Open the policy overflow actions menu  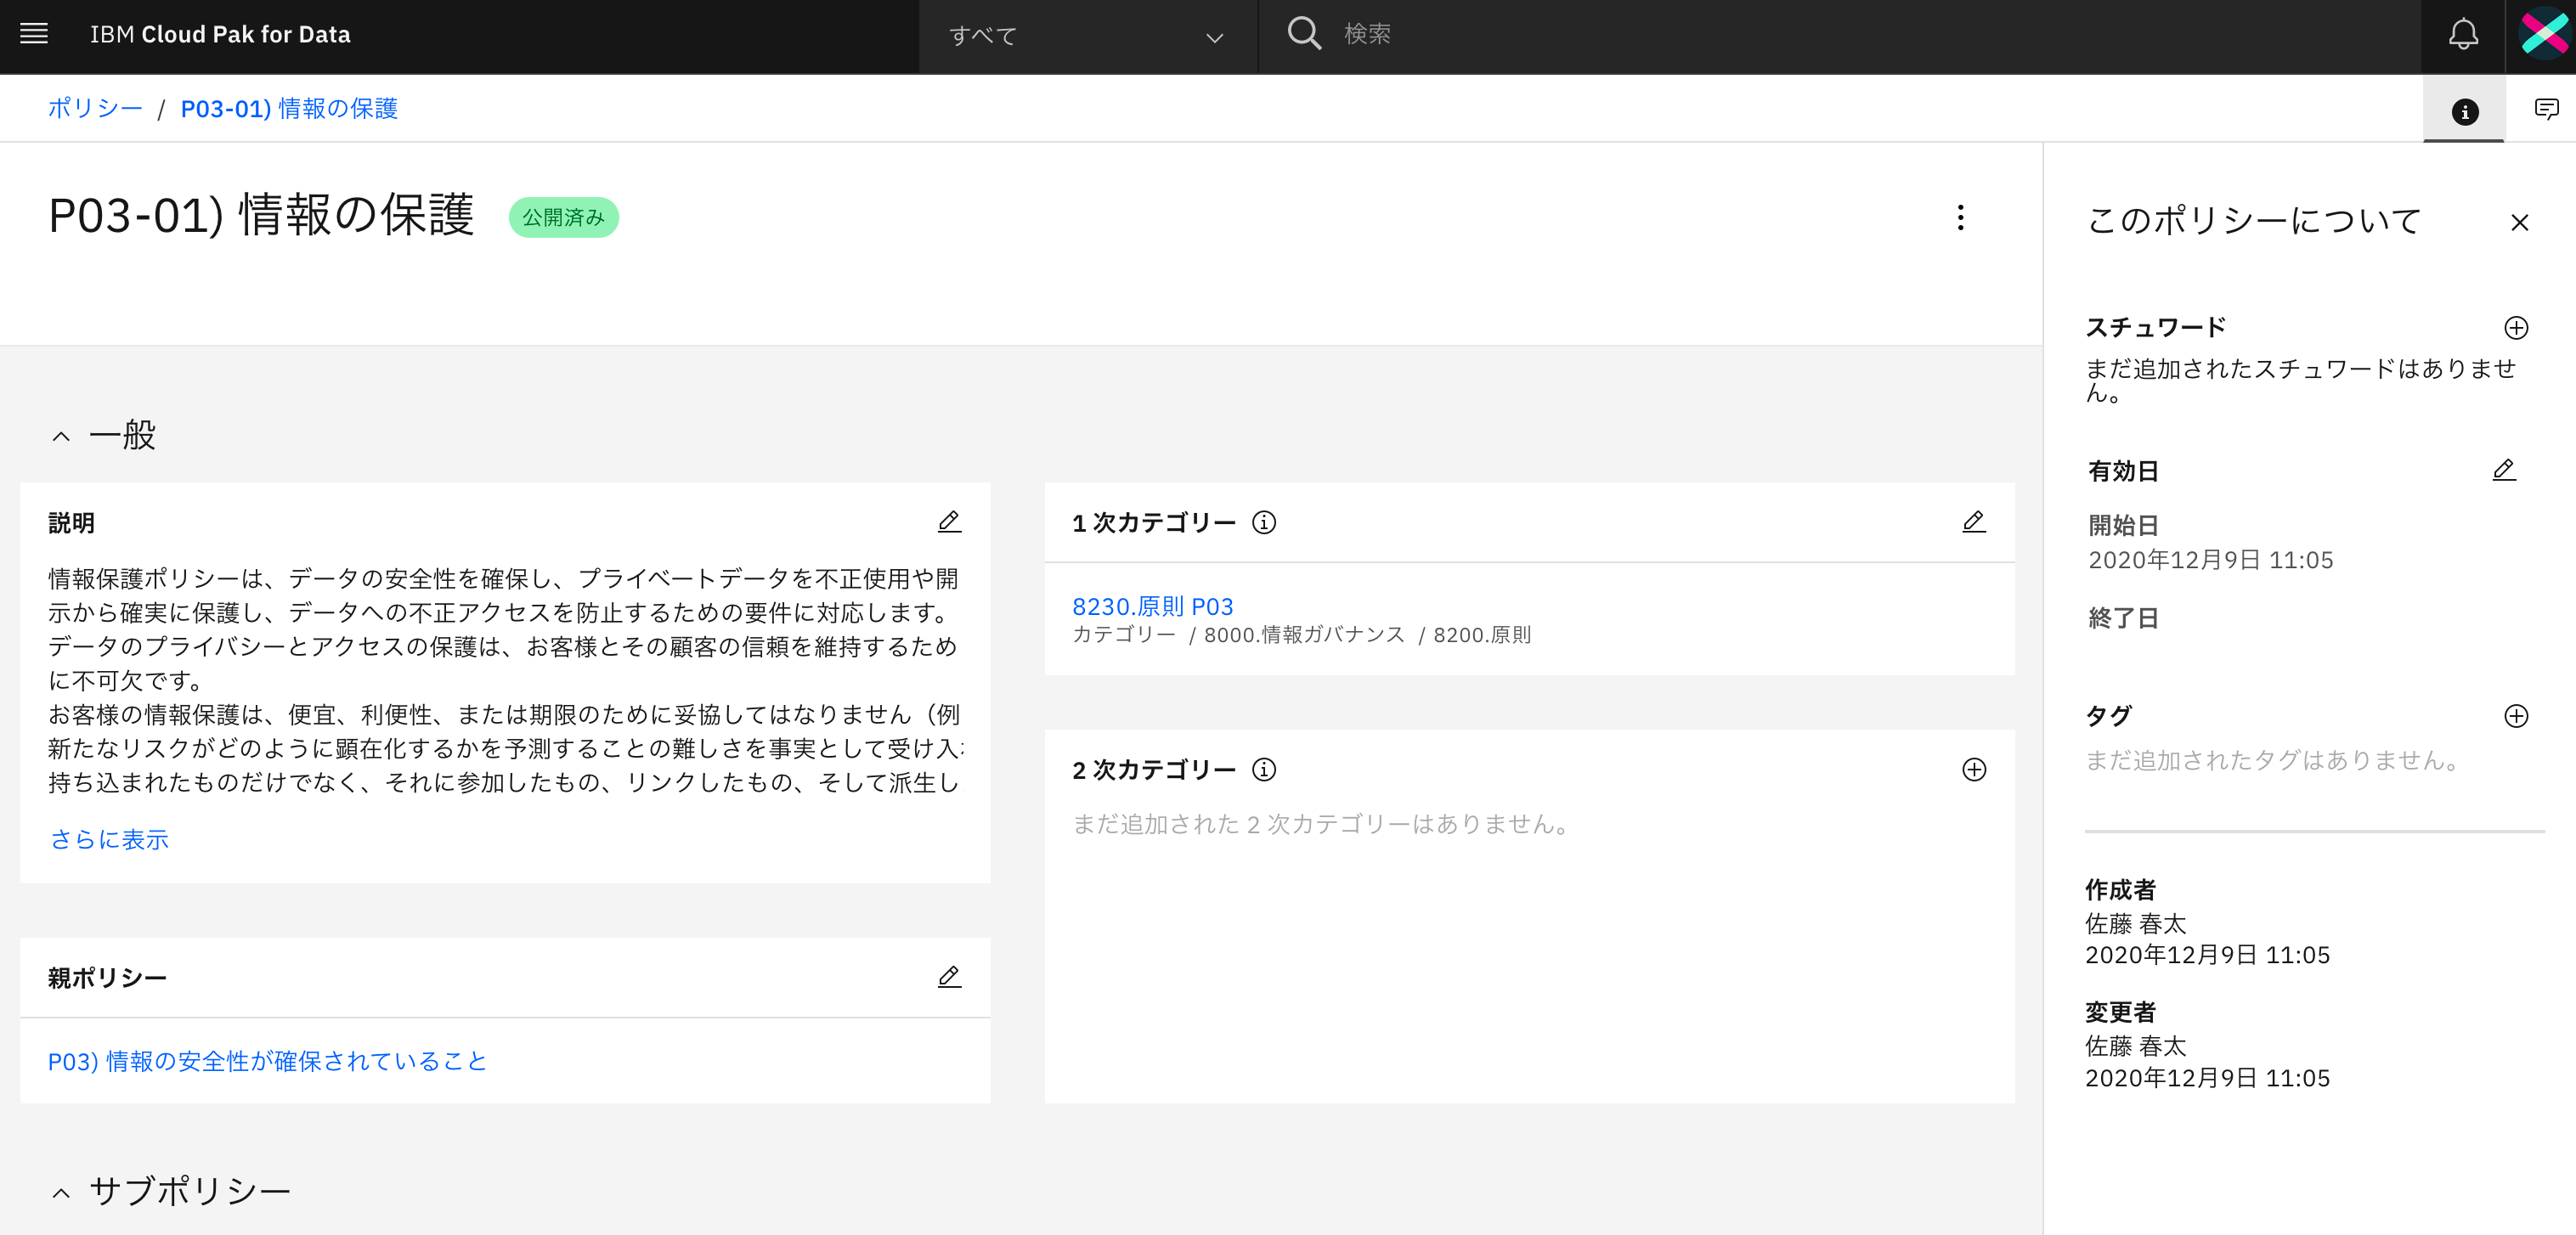pyautogui.click(x=1960, y=218)
